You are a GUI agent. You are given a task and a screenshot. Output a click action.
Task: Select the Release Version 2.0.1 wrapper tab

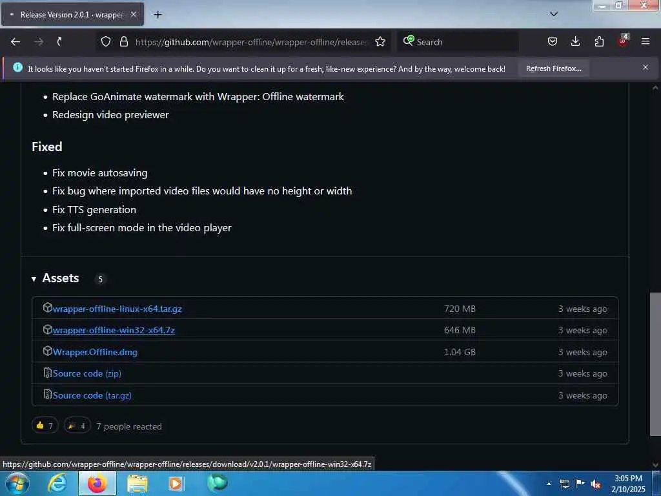72,15
